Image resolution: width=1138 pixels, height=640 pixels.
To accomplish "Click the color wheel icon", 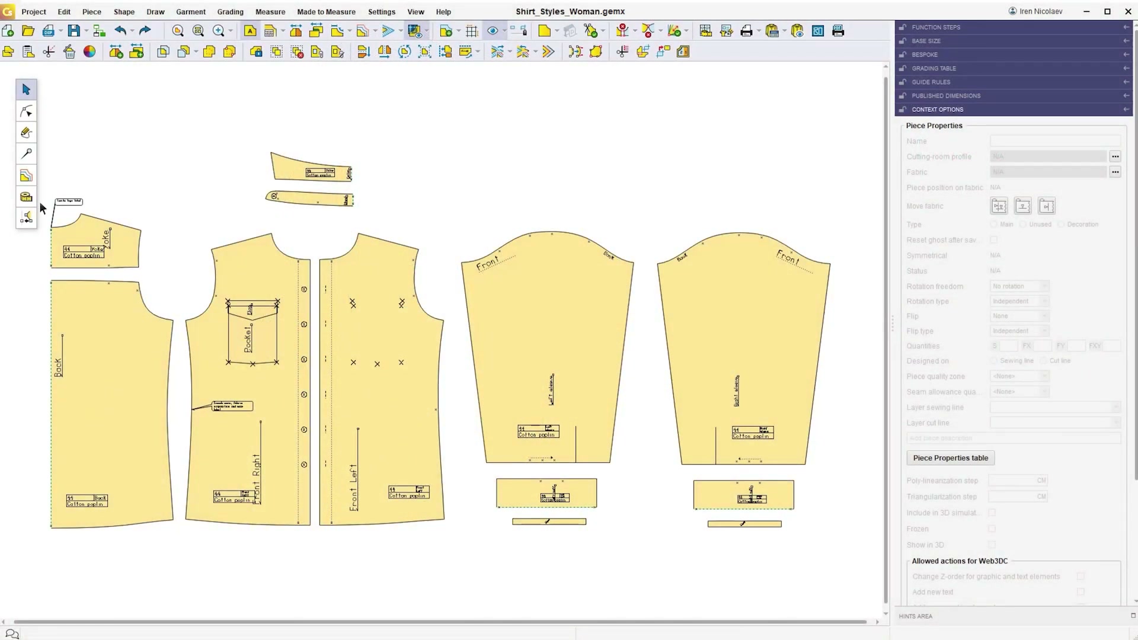I will pyautogui.click(x=89, y=52).
